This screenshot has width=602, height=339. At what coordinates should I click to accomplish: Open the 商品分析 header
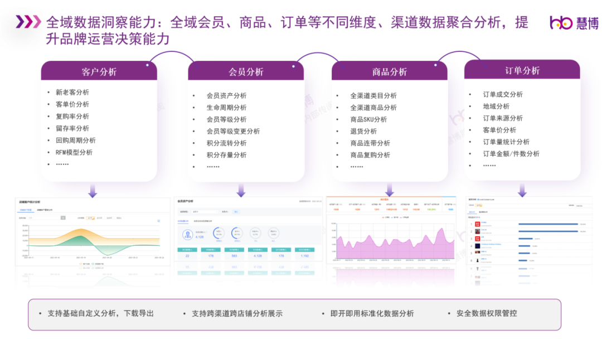[x=389, y=71]
